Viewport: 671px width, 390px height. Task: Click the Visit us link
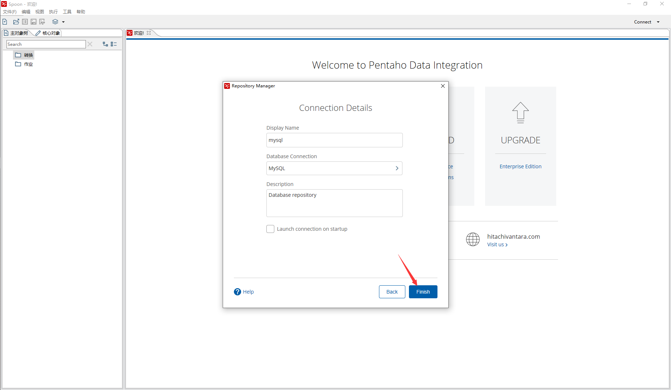tap(497, 244)
